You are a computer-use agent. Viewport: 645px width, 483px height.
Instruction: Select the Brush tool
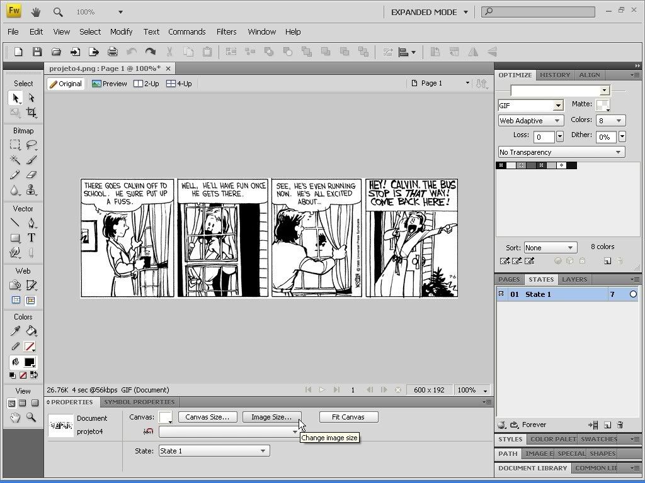[x=31, y=159]
